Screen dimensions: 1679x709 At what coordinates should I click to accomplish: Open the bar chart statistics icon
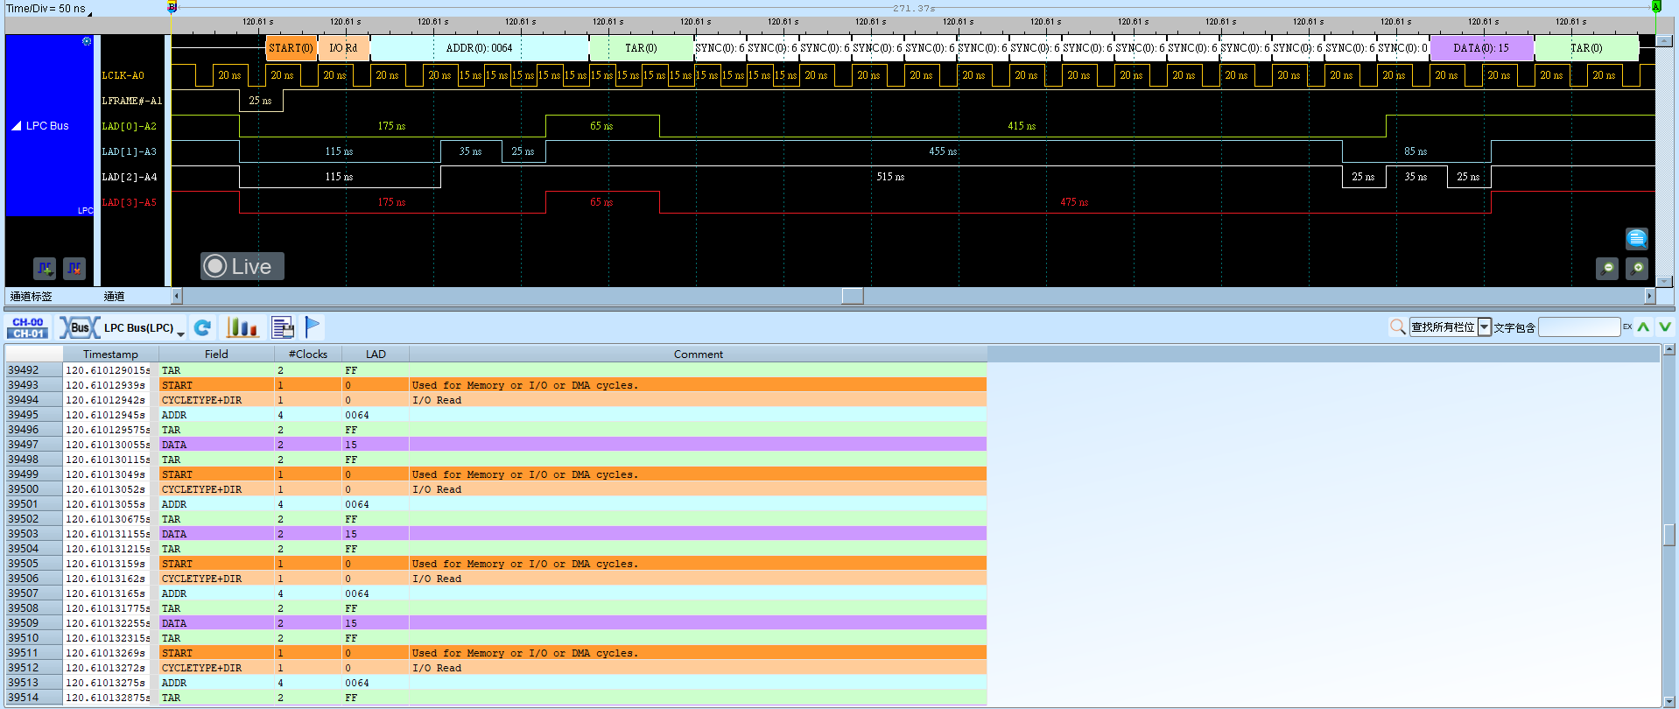click(x=242, y=327)
